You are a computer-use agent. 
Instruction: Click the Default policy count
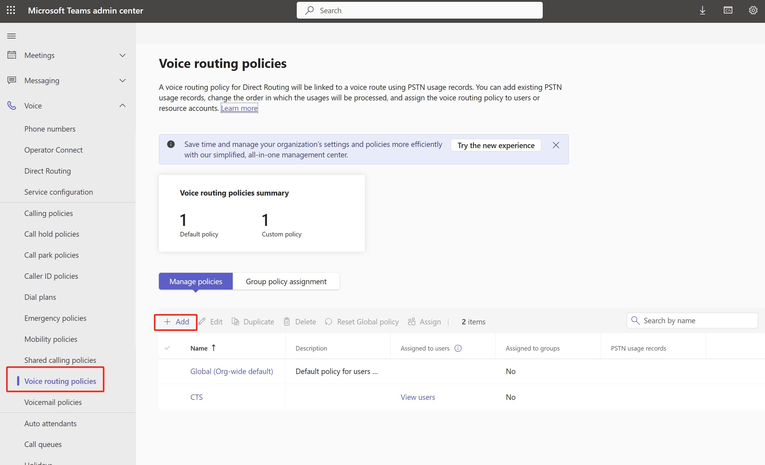click(x=183, y=220)
